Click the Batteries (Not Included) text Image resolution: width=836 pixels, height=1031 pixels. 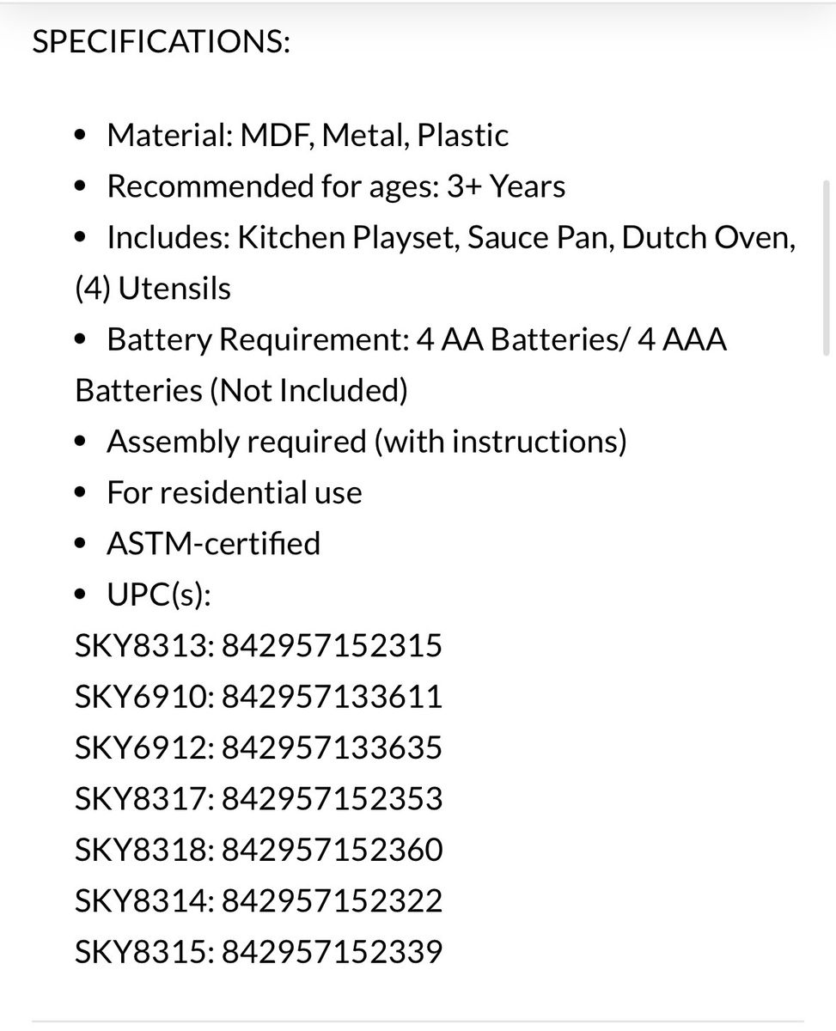pos(241,390)
